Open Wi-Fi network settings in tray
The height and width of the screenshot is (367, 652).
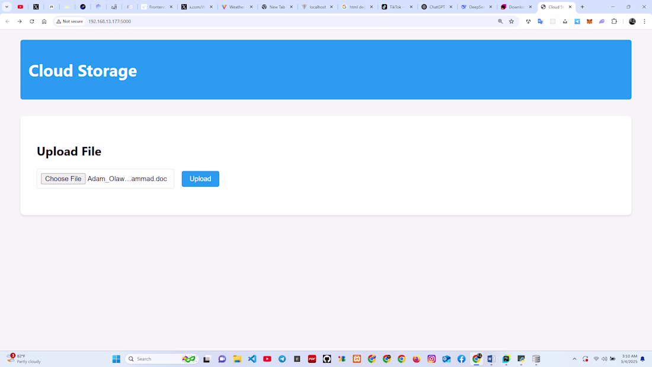(x=596, y=359)
